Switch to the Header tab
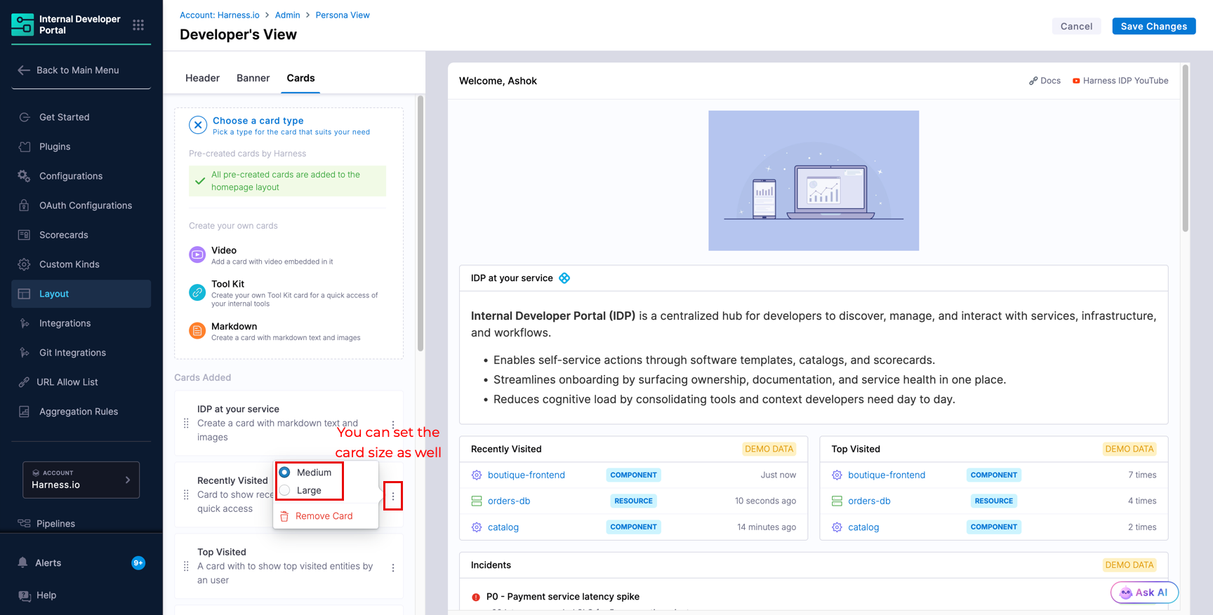Screen dimensions: 1213x615 202,78
